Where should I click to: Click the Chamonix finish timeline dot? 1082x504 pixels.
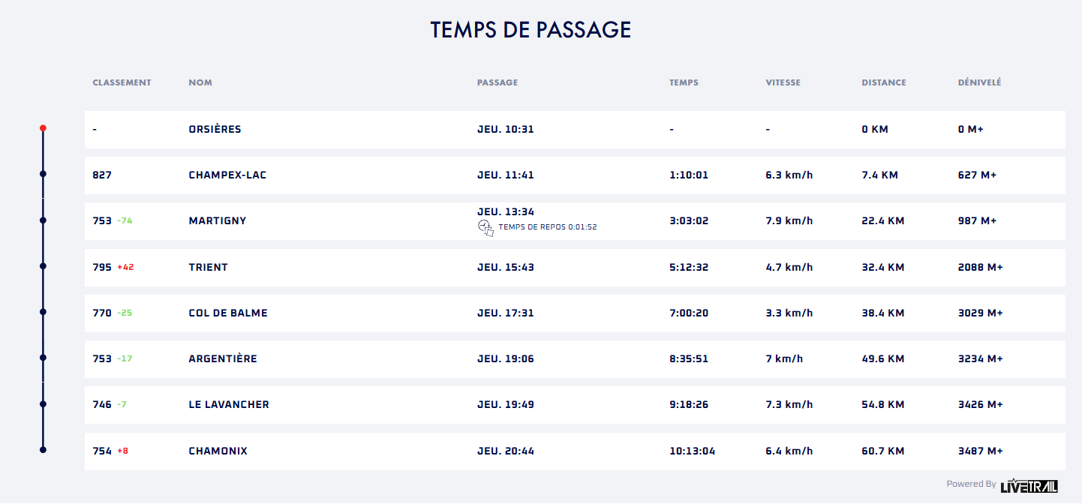[43, 450]
